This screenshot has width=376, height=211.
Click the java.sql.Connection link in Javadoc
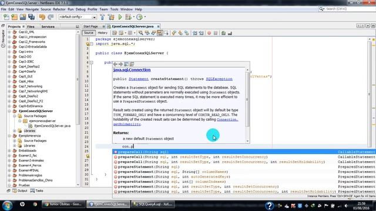click(x=132, y=70)
